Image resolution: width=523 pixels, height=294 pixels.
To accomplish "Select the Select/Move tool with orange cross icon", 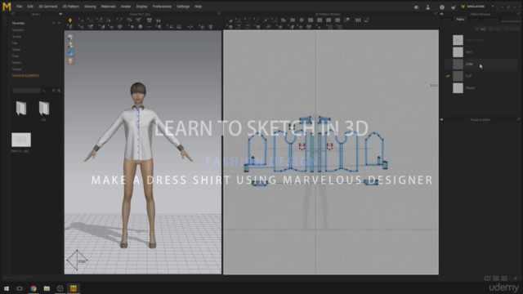I will (81, 20).
